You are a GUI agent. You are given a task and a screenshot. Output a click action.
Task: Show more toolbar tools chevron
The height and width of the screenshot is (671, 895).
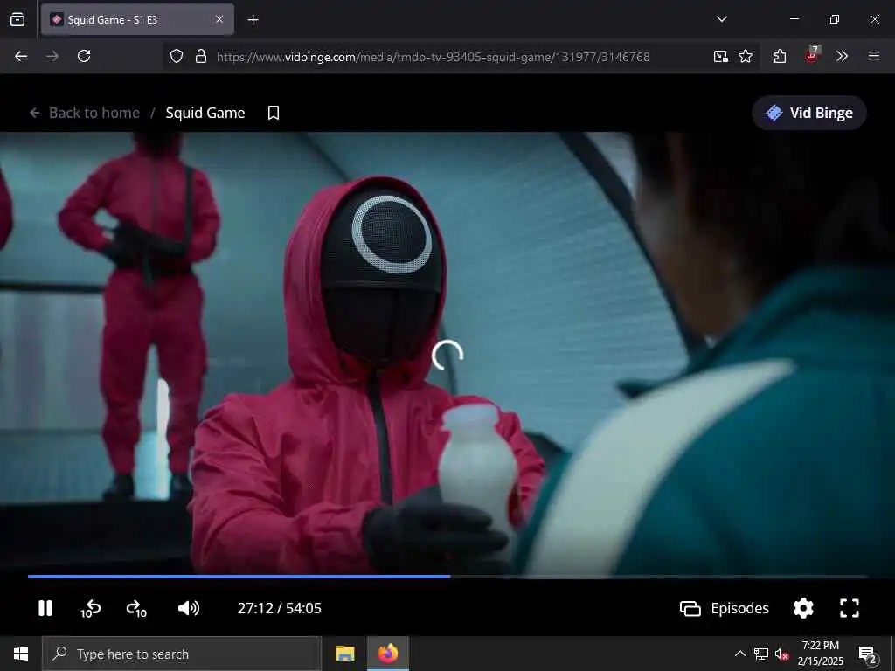point(842,56)
